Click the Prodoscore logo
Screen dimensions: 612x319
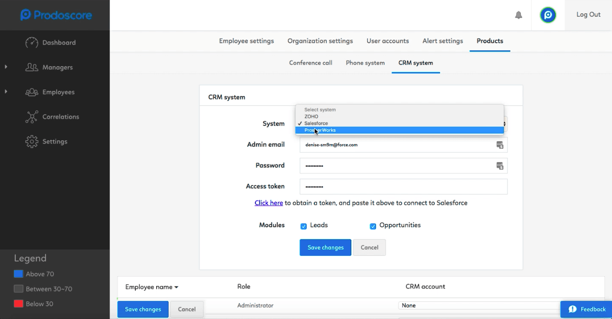(56, 15)
